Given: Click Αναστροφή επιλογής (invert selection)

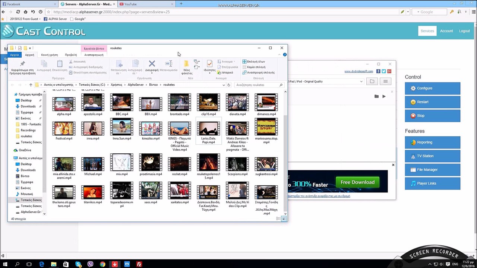Looking at the screenshot, I should [258, 73].
